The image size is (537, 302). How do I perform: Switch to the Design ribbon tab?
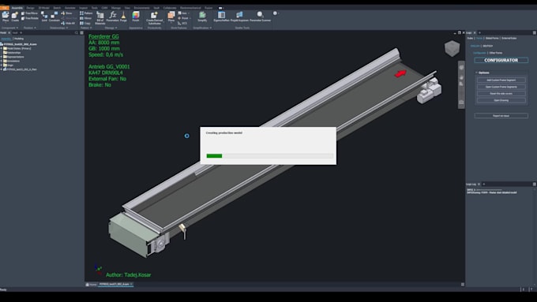(30, 8)
